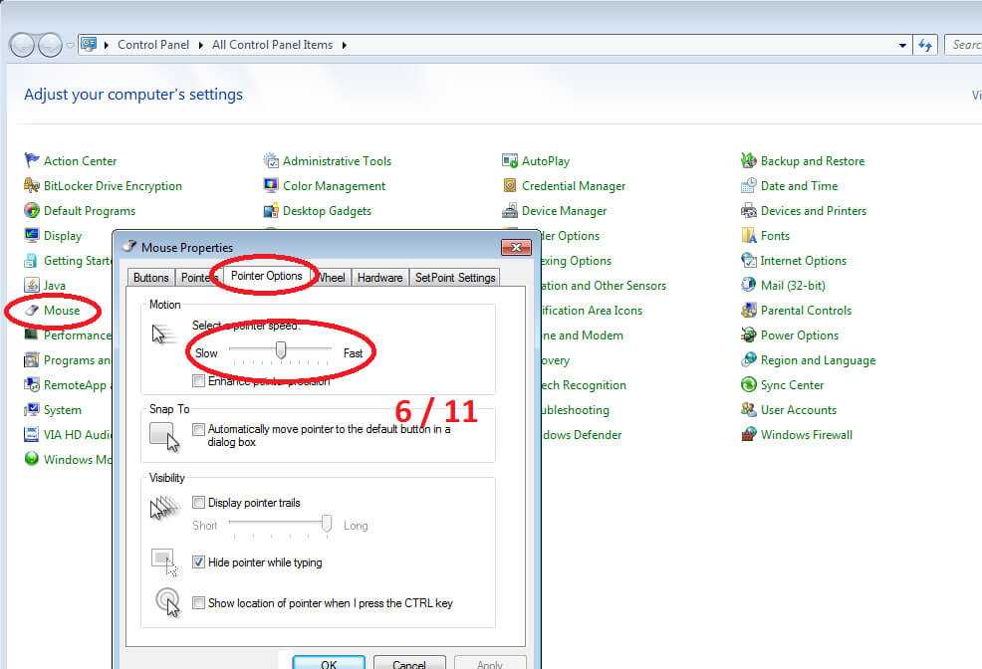Click the Color Management icon

[x=271, y=185]
